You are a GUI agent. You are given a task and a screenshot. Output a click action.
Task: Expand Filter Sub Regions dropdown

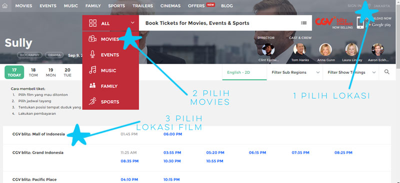click(x=295, y=72)
